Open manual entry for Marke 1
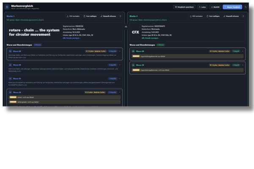 108,16
